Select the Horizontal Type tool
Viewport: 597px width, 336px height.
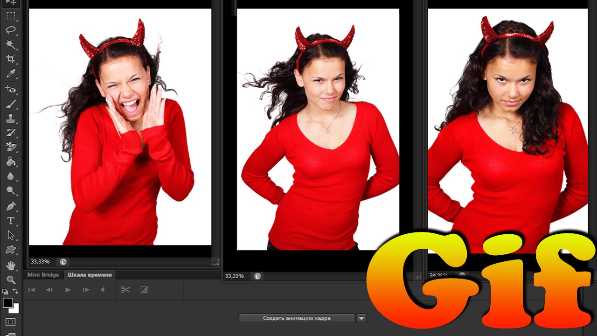tap(11, 220)
